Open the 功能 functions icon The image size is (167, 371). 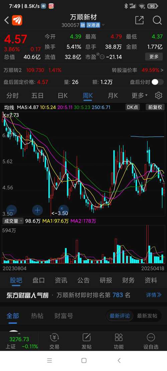119,342
